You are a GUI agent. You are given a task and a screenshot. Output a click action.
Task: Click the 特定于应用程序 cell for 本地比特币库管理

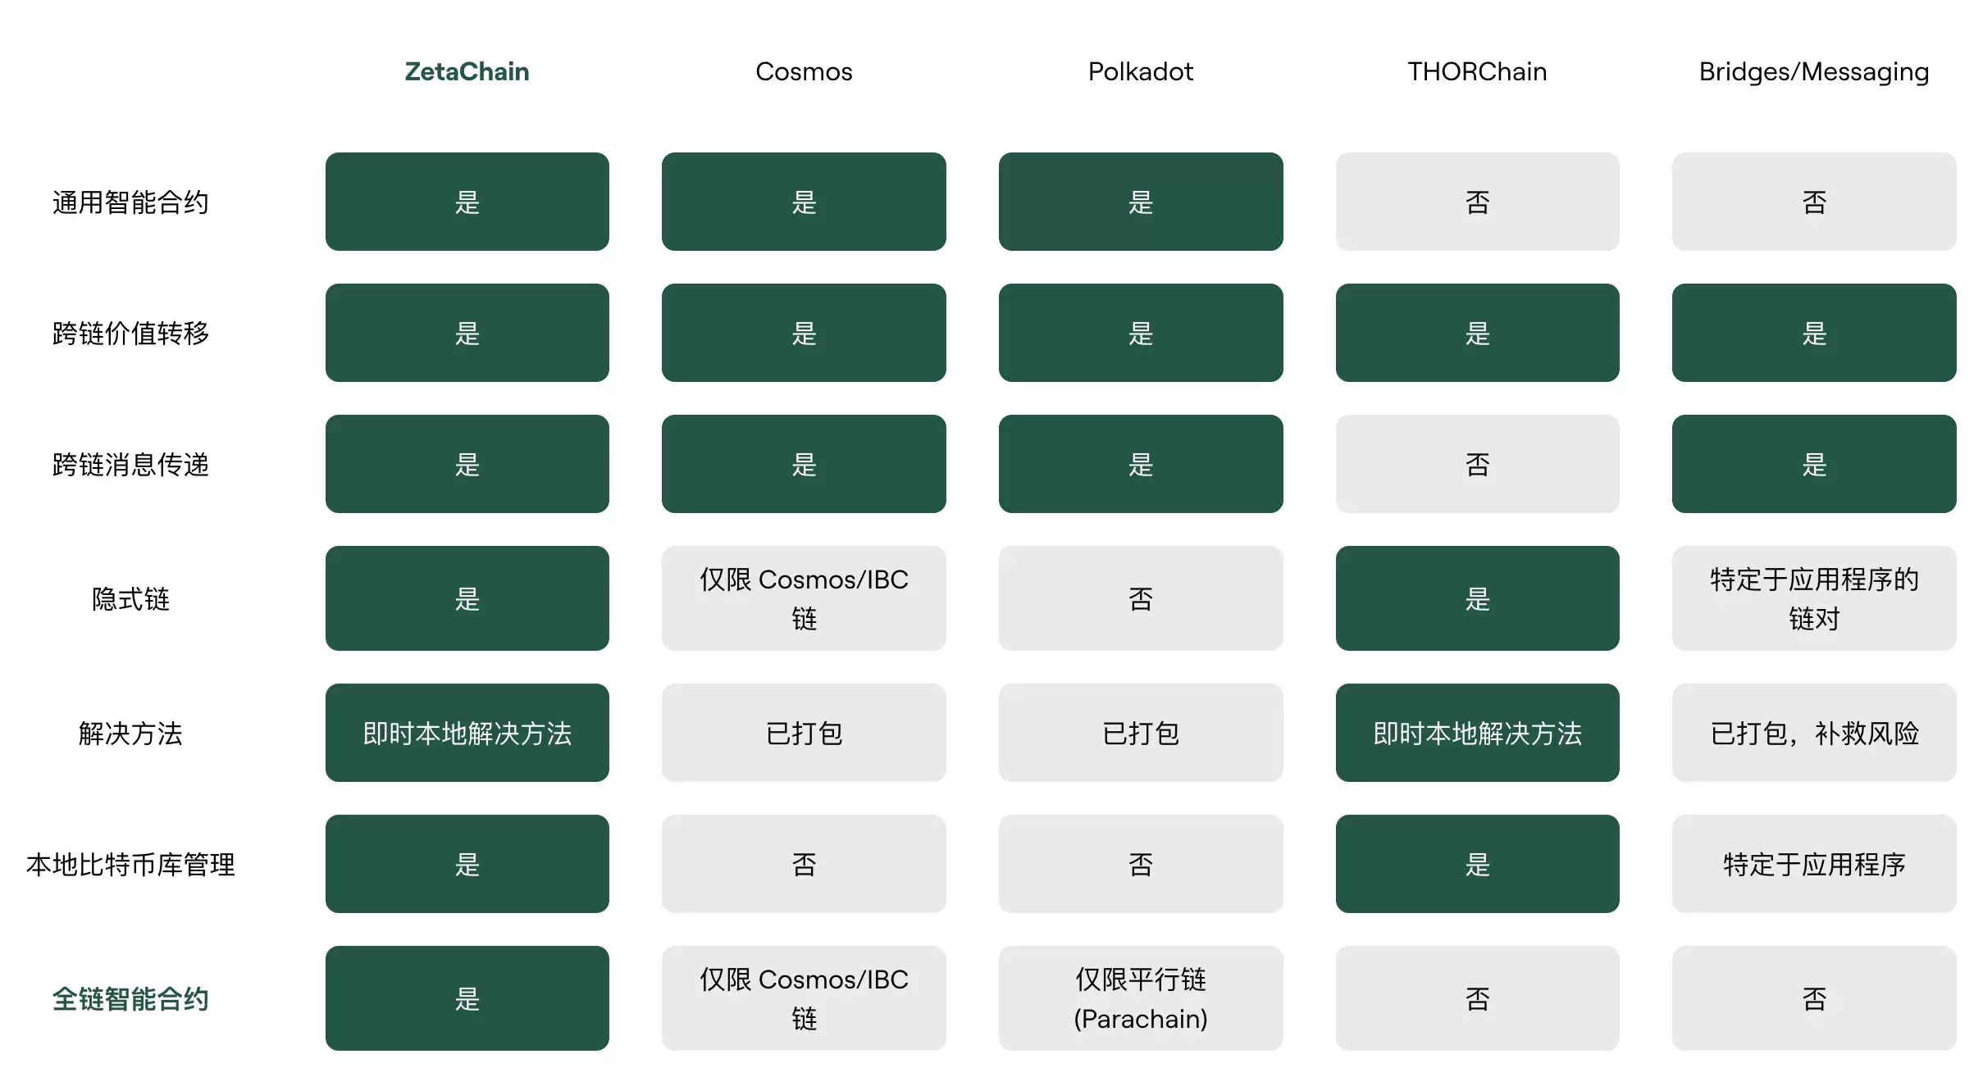1812,864
